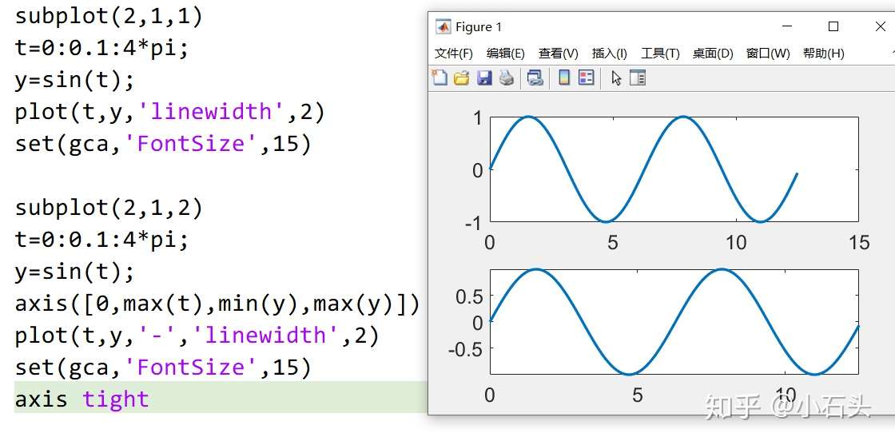This screenshot has width=895, height=445.
Task: Open the 查看(V) menu
Action: 559,54
